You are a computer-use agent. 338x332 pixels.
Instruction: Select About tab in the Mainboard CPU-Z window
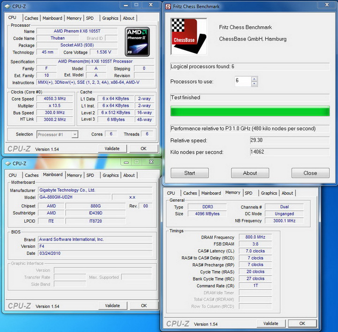click(x=129, y=175)
